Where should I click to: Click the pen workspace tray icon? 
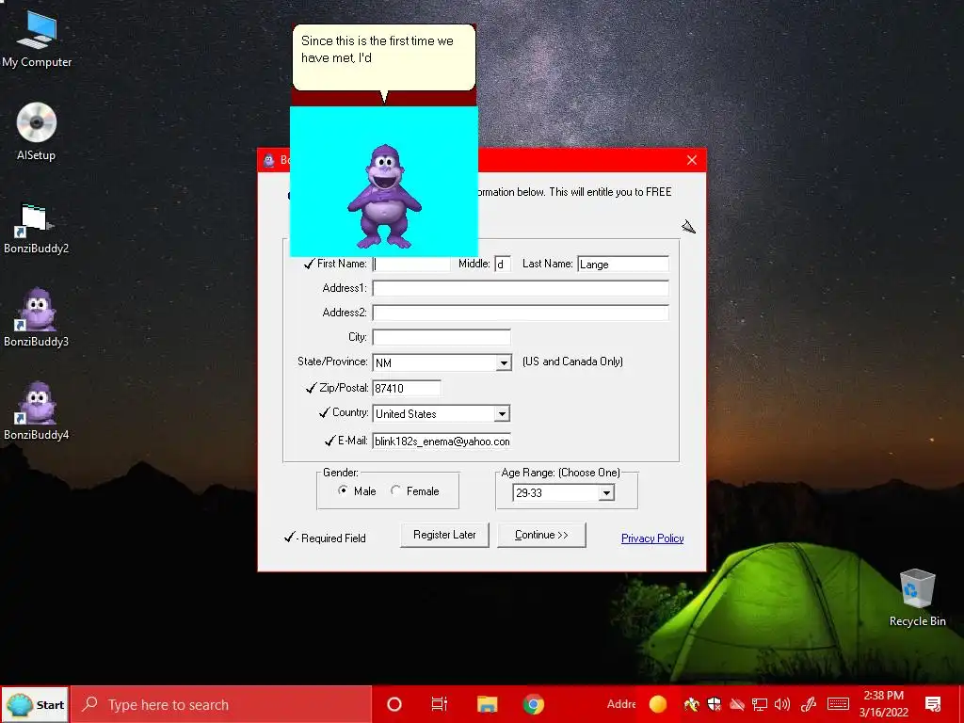[x=809, y=704]
